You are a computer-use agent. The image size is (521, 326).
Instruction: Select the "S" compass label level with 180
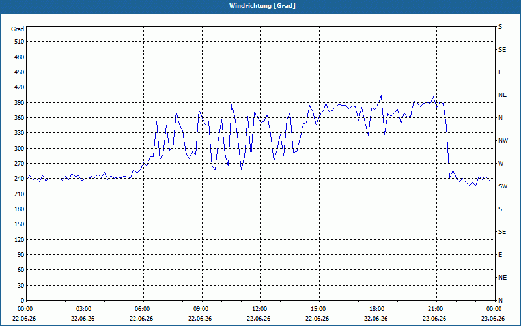pyautogui.click(x=500, y=209)
